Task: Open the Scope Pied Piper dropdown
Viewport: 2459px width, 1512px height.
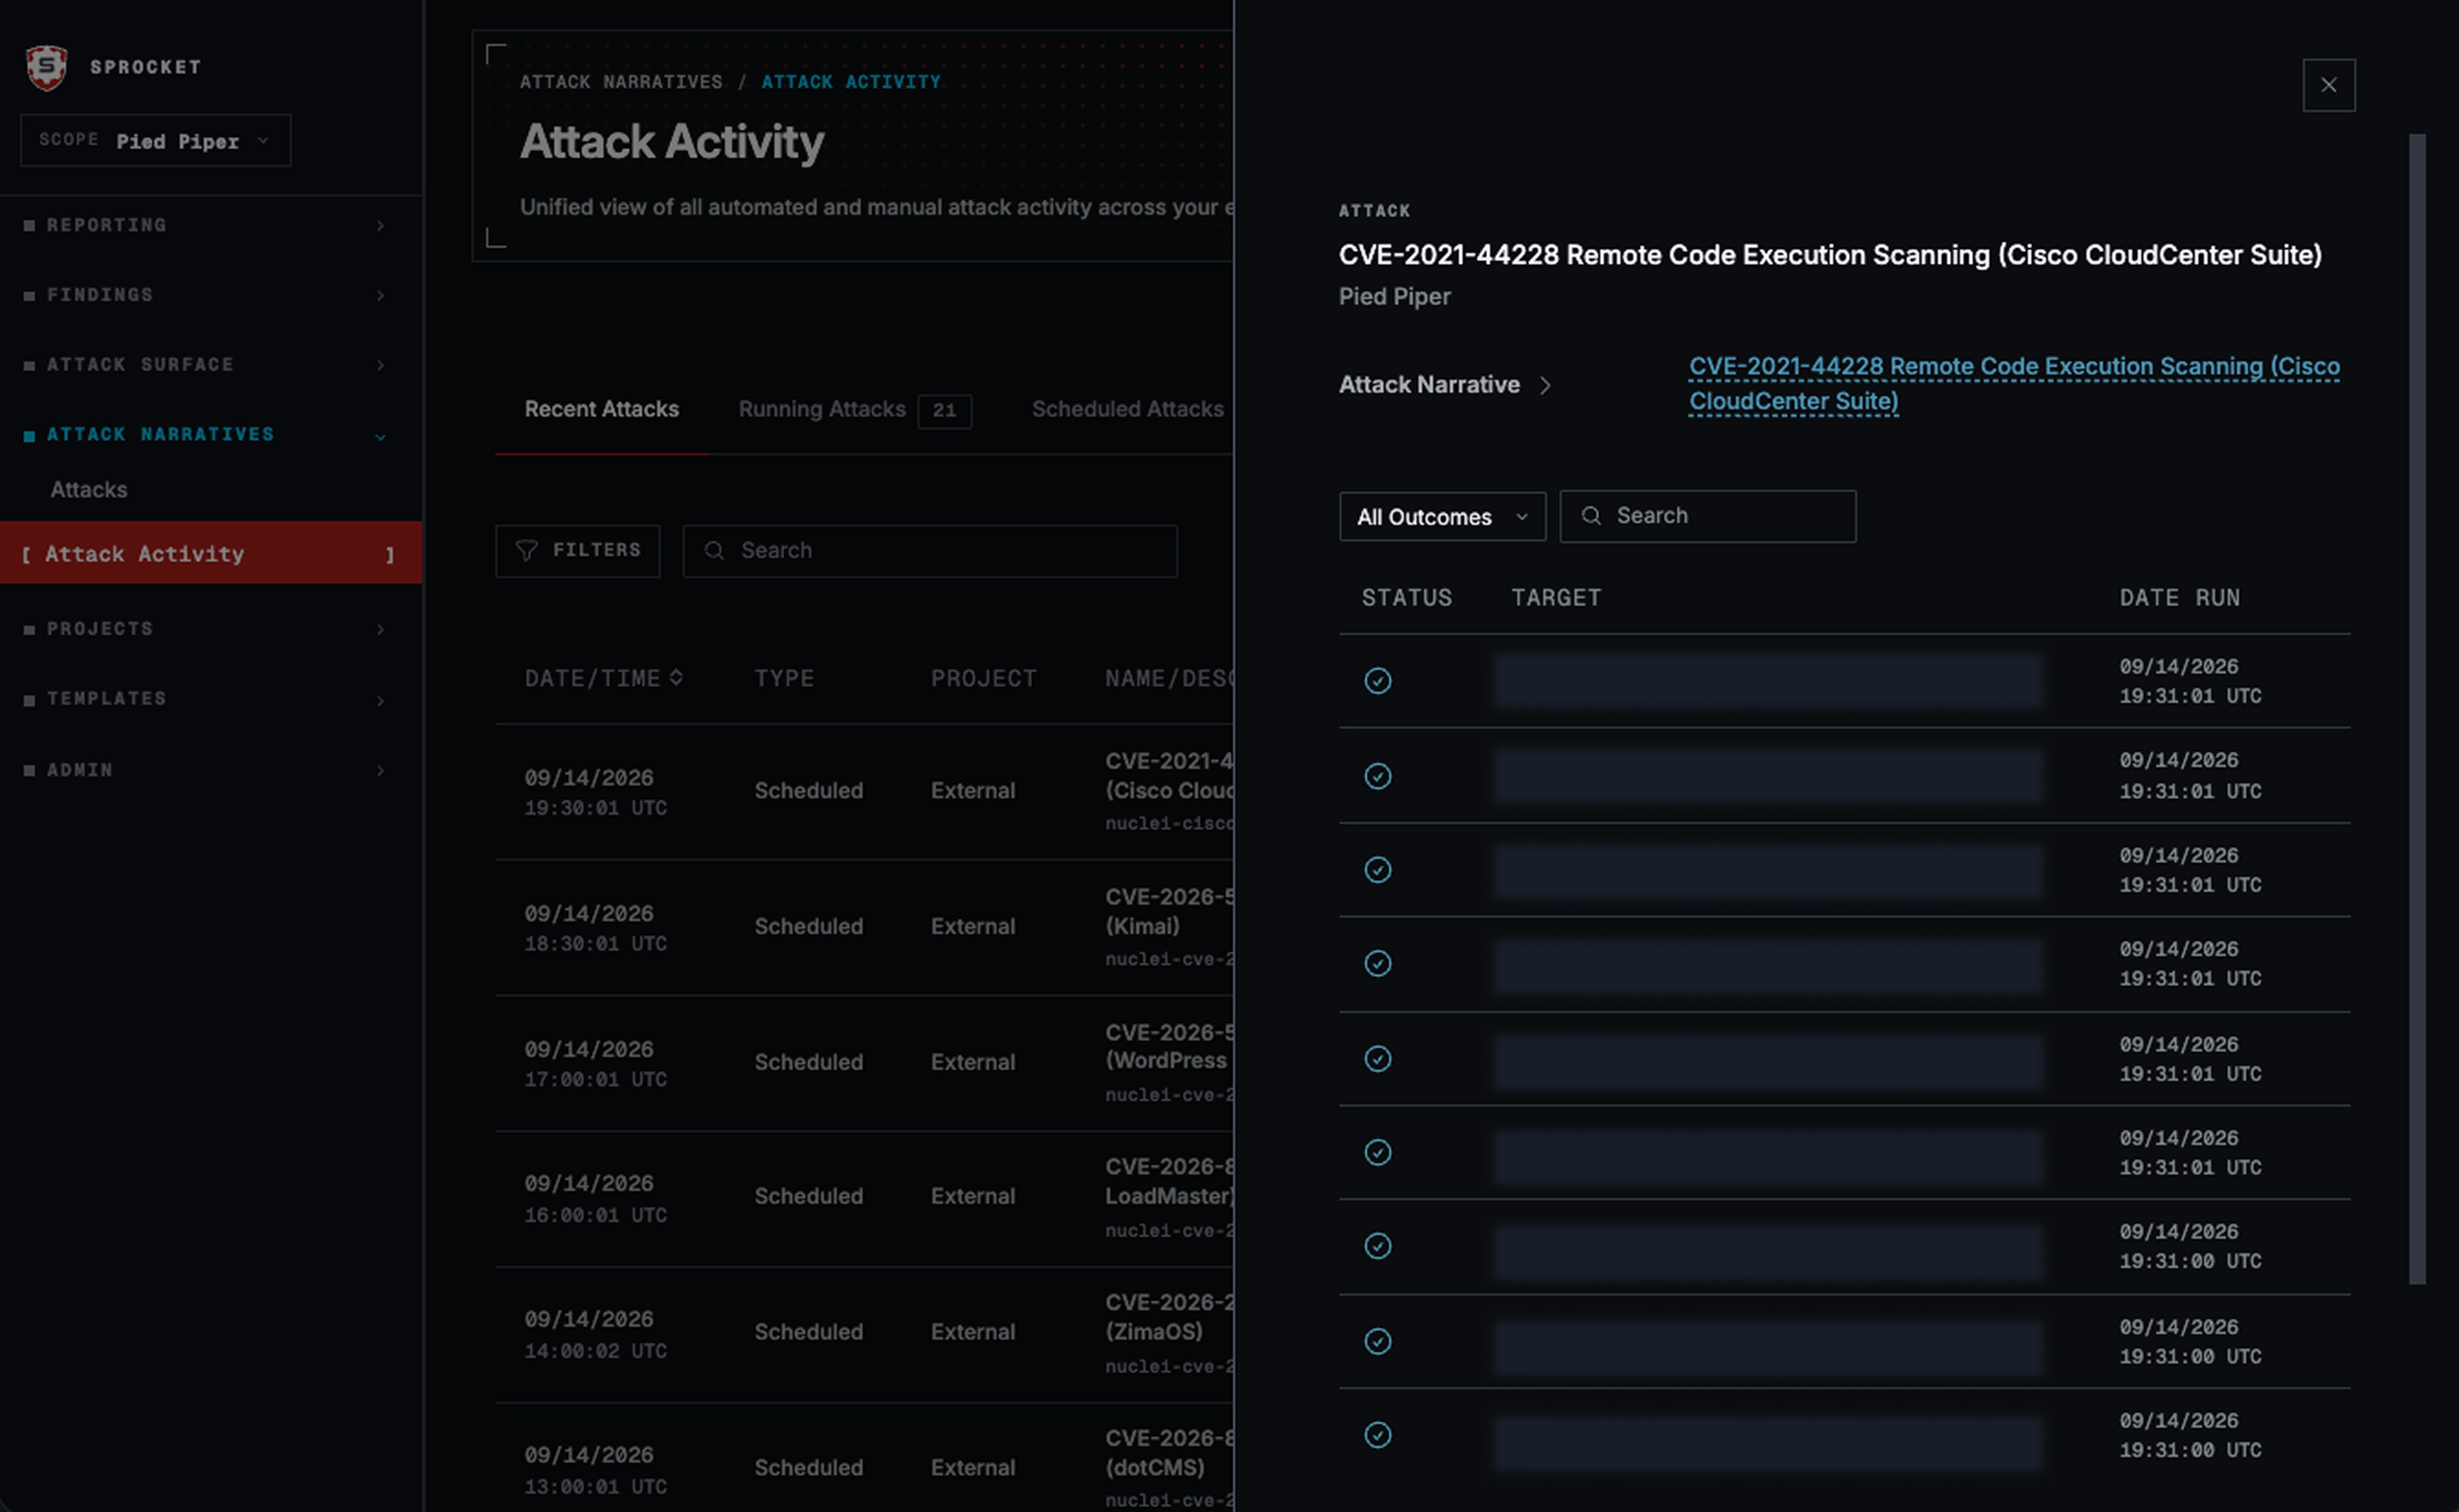Action: (x=156, y=140)
